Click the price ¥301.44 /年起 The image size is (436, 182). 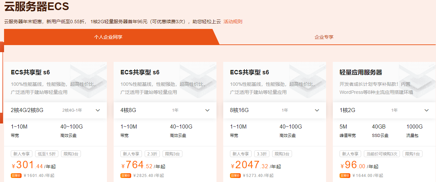(33, 165)
